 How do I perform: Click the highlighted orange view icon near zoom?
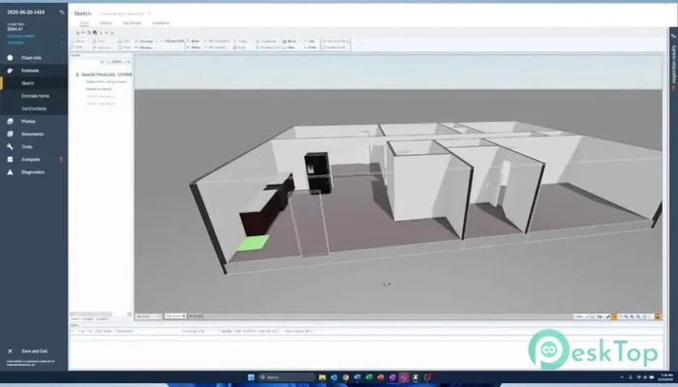[614, 316]
